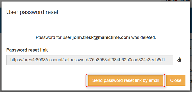The image size is (192, 92).
Task: Copy the password reset link to clipboard
Action: point(179,60)
